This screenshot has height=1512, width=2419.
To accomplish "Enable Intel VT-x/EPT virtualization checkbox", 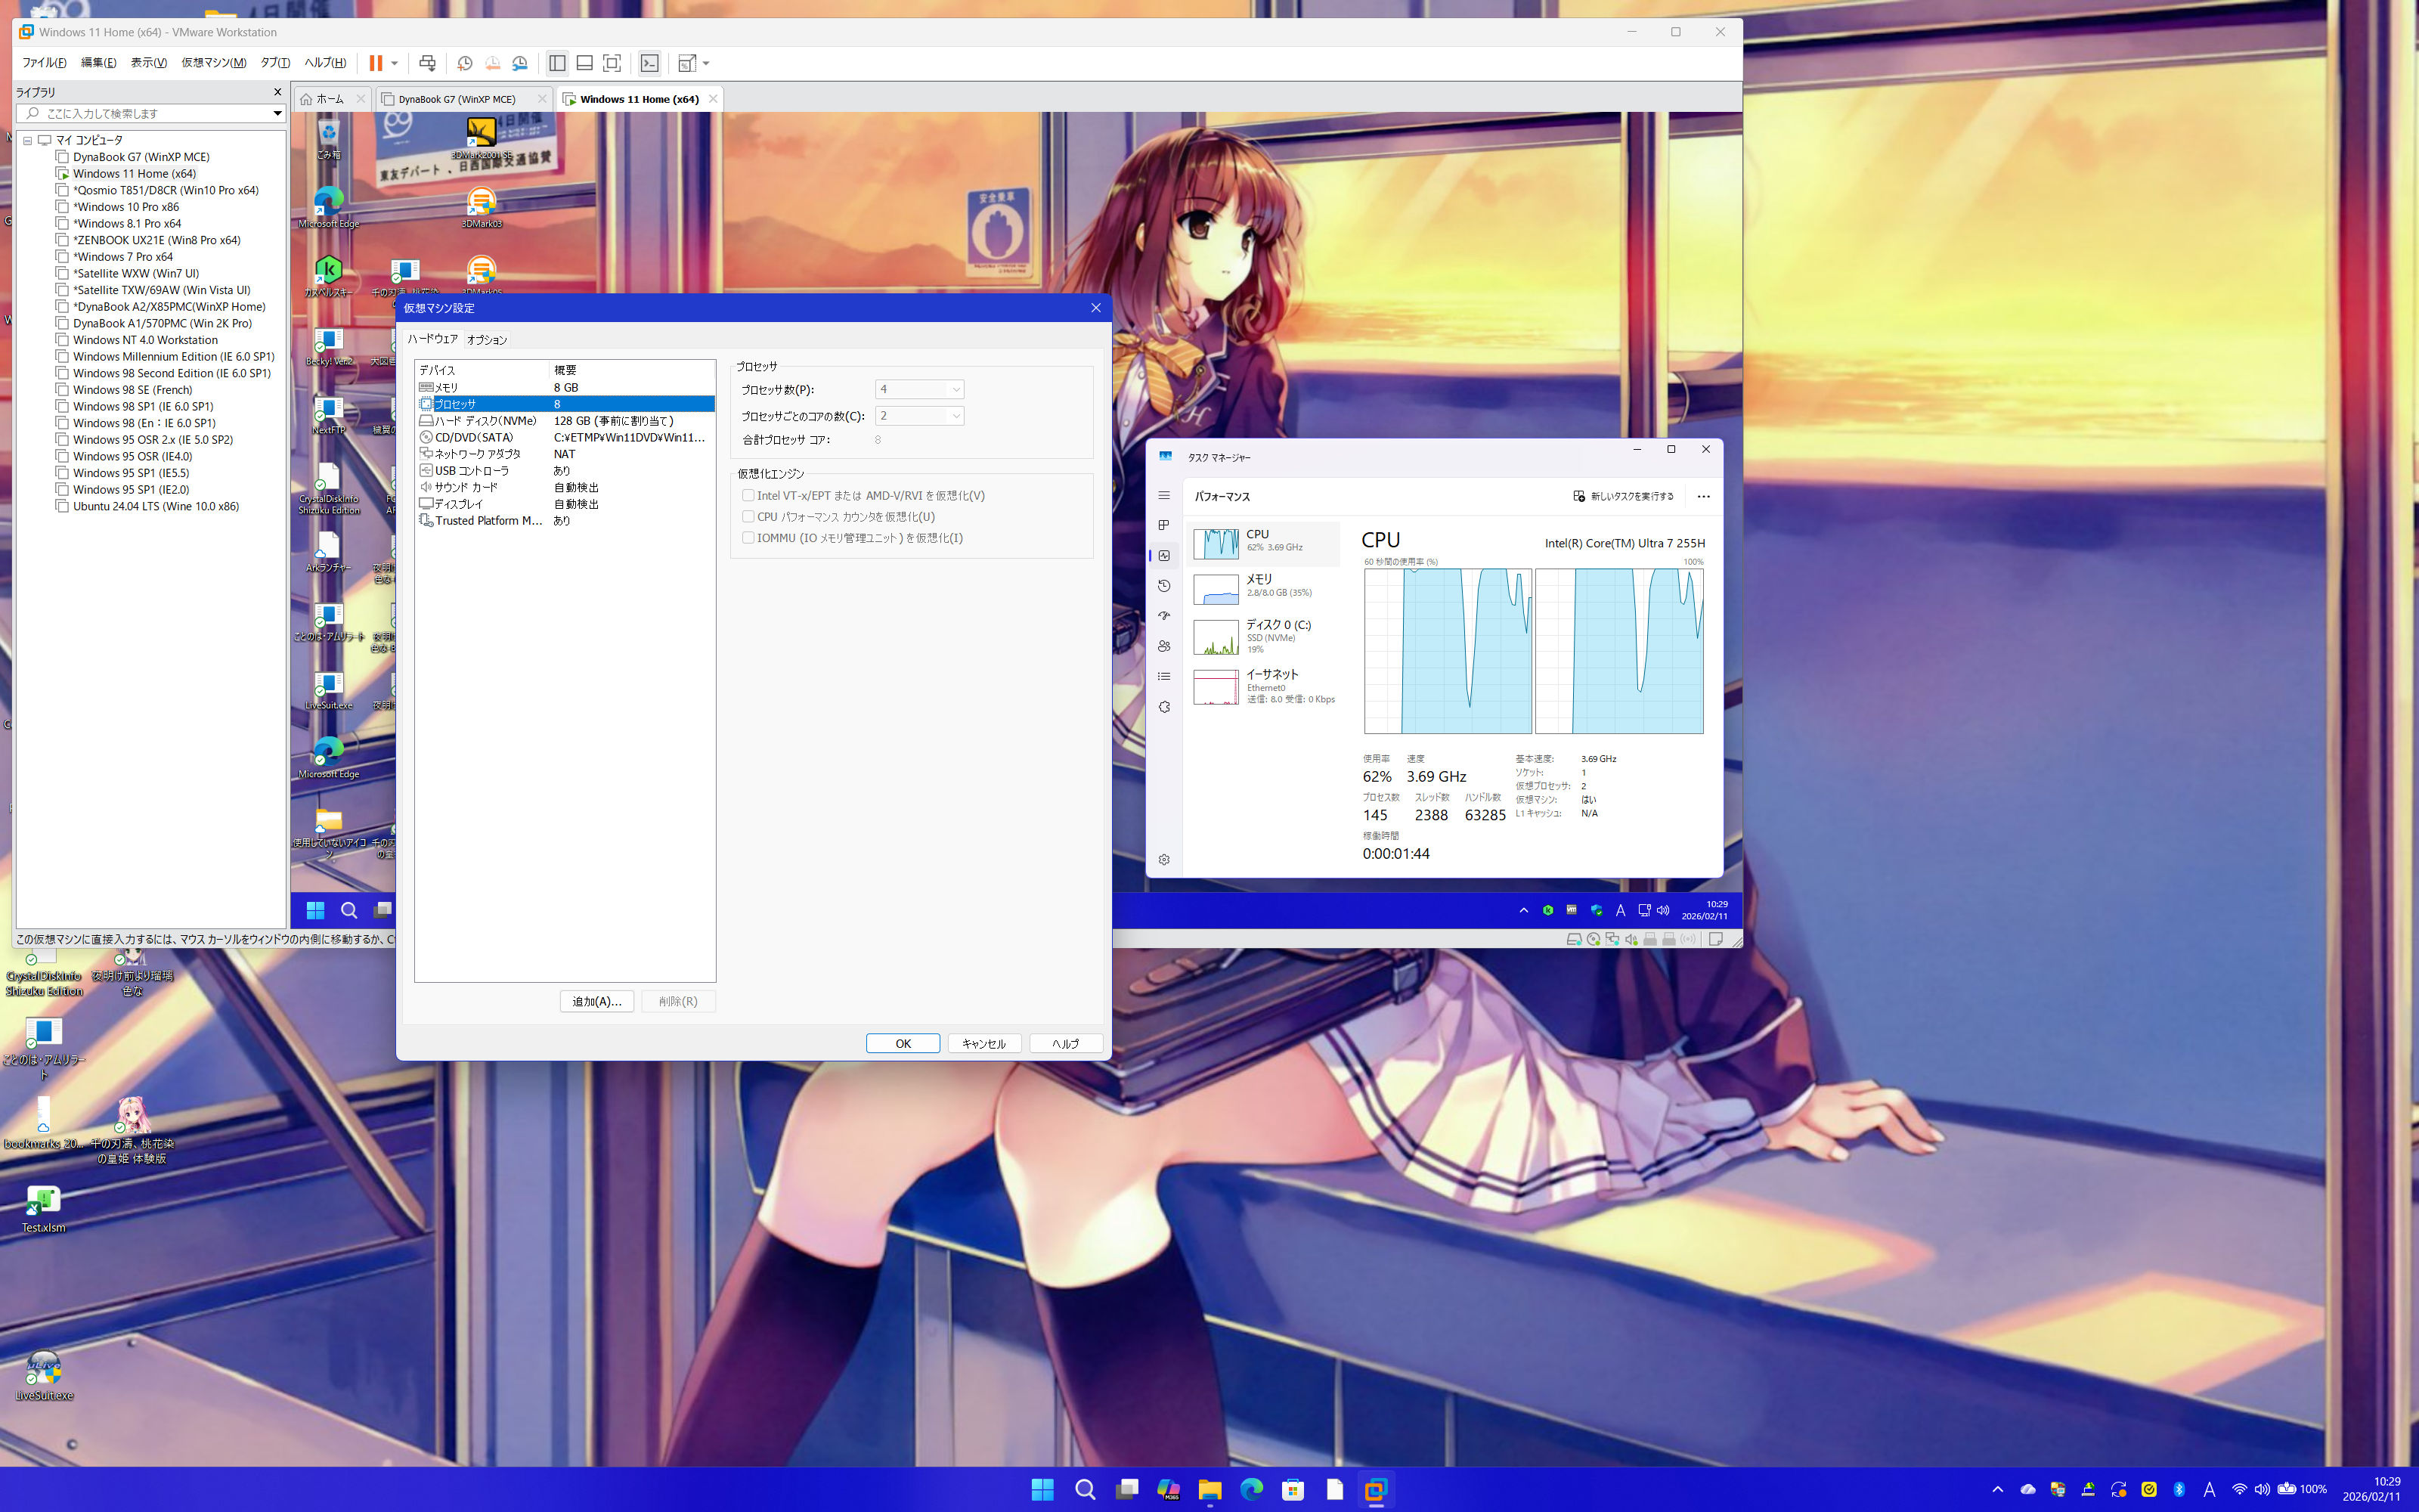I will tap(748, 495).
